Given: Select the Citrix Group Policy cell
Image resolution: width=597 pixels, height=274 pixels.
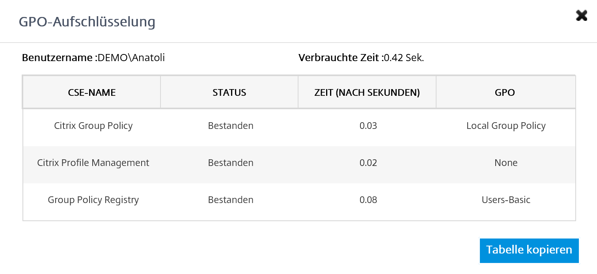Looking at the screenshot, I should pyautogui.click(x=93, y=126).
